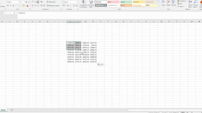The image size is (202, 113).
Task: Select column K header
Action: [x=70, y=22]
